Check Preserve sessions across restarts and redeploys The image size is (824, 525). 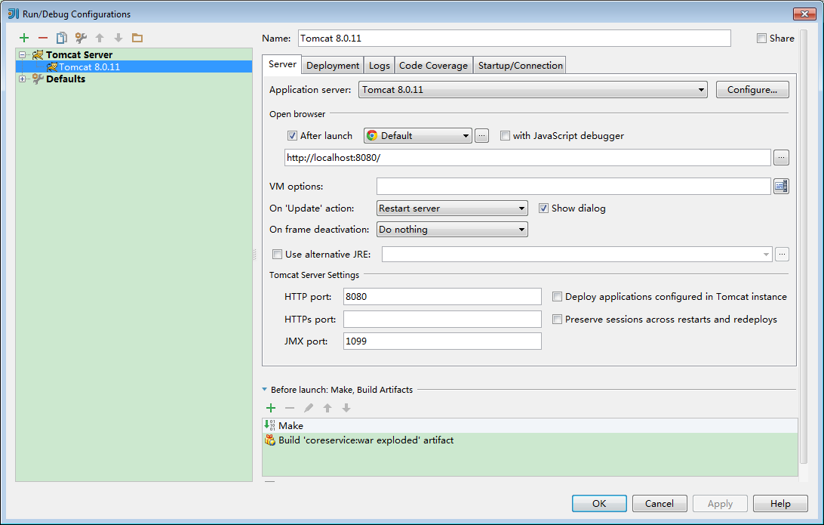[x=557, y=320]
